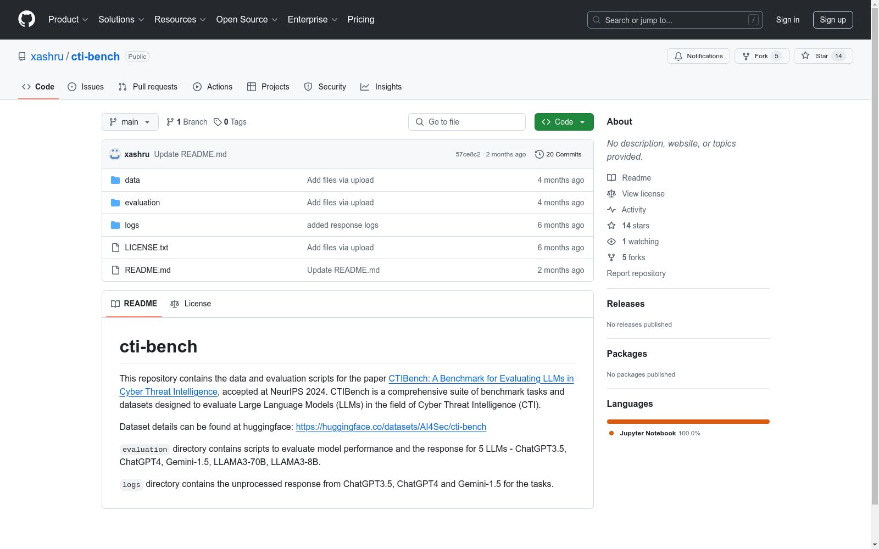Screen dimensions: 879x549
Task: Click the Sign in link
Action: click(788, 20)
